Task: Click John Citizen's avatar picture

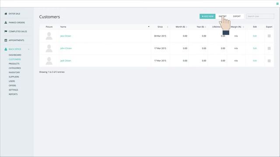Action: pyautogui.click(x=49, y=48)
